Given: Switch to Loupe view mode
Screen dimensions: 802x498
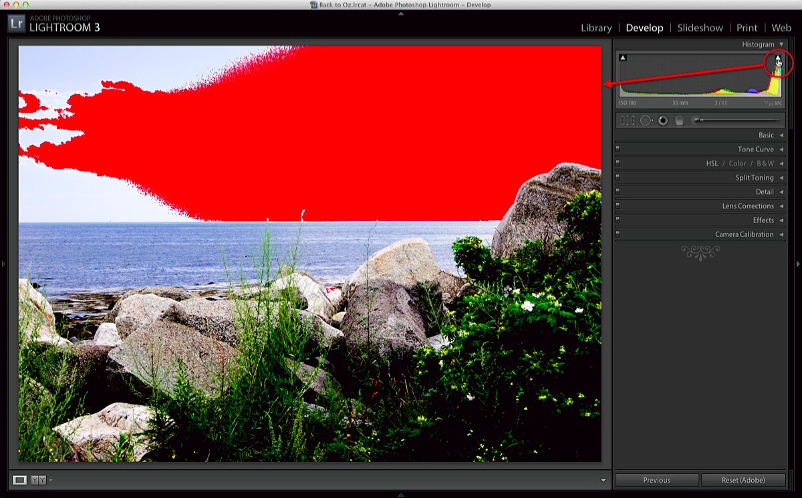Looking at the screenshot, I should [x=20, y=479].
